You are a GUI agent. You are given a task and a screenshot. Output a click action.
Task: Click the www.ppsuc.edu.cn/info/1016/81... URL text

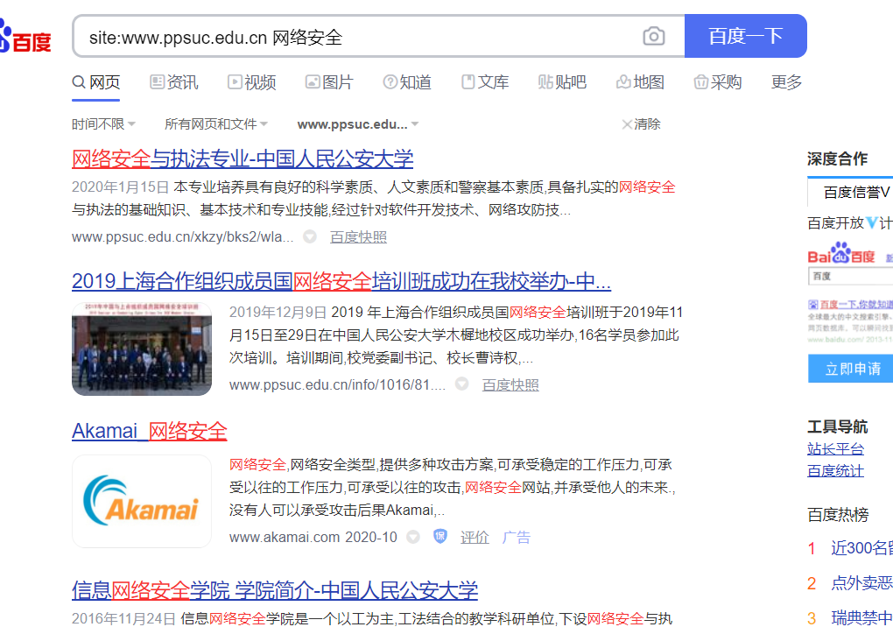tap(338, 385)
